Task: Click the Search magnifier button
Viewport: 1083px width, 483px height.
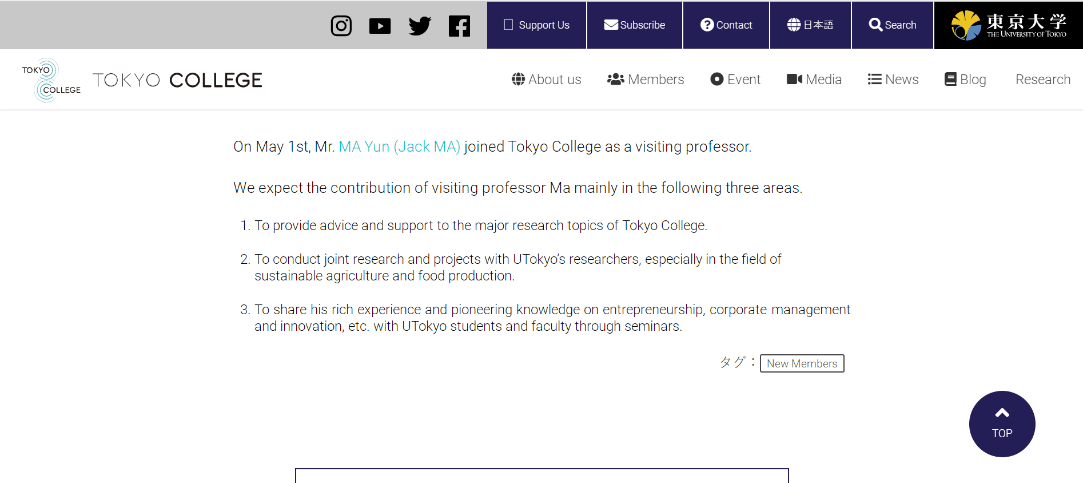Action: click(x=893, y=25)
